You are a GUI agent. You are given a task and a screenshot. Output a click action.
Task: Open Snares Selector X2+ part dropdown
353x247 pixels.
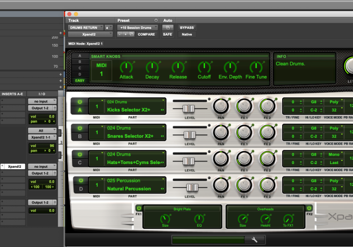click(135, 136)
